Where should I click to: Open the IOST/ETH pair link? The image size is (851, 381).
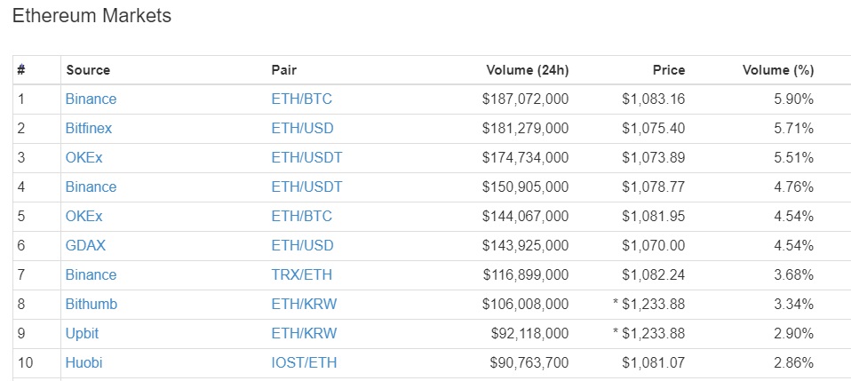point(304,363)
